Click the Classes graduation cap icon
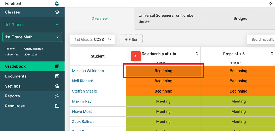This screenshot has height=131, width=275. tap(57, 12)
